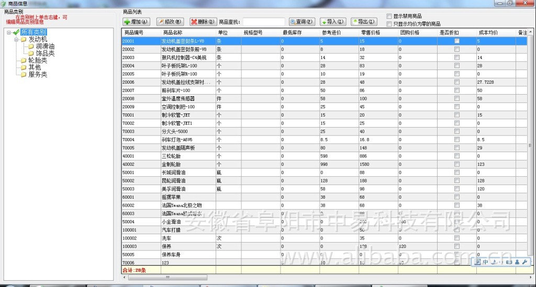Image resolution: width=536 pixels, height=287 pixels.
Task: Click the 参考进价 column header
Action: pos(339,33)
